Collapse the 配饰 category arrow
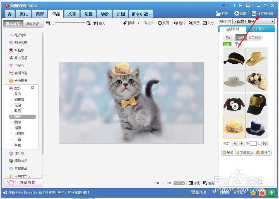Screen dimensions: 279x199 33,87
